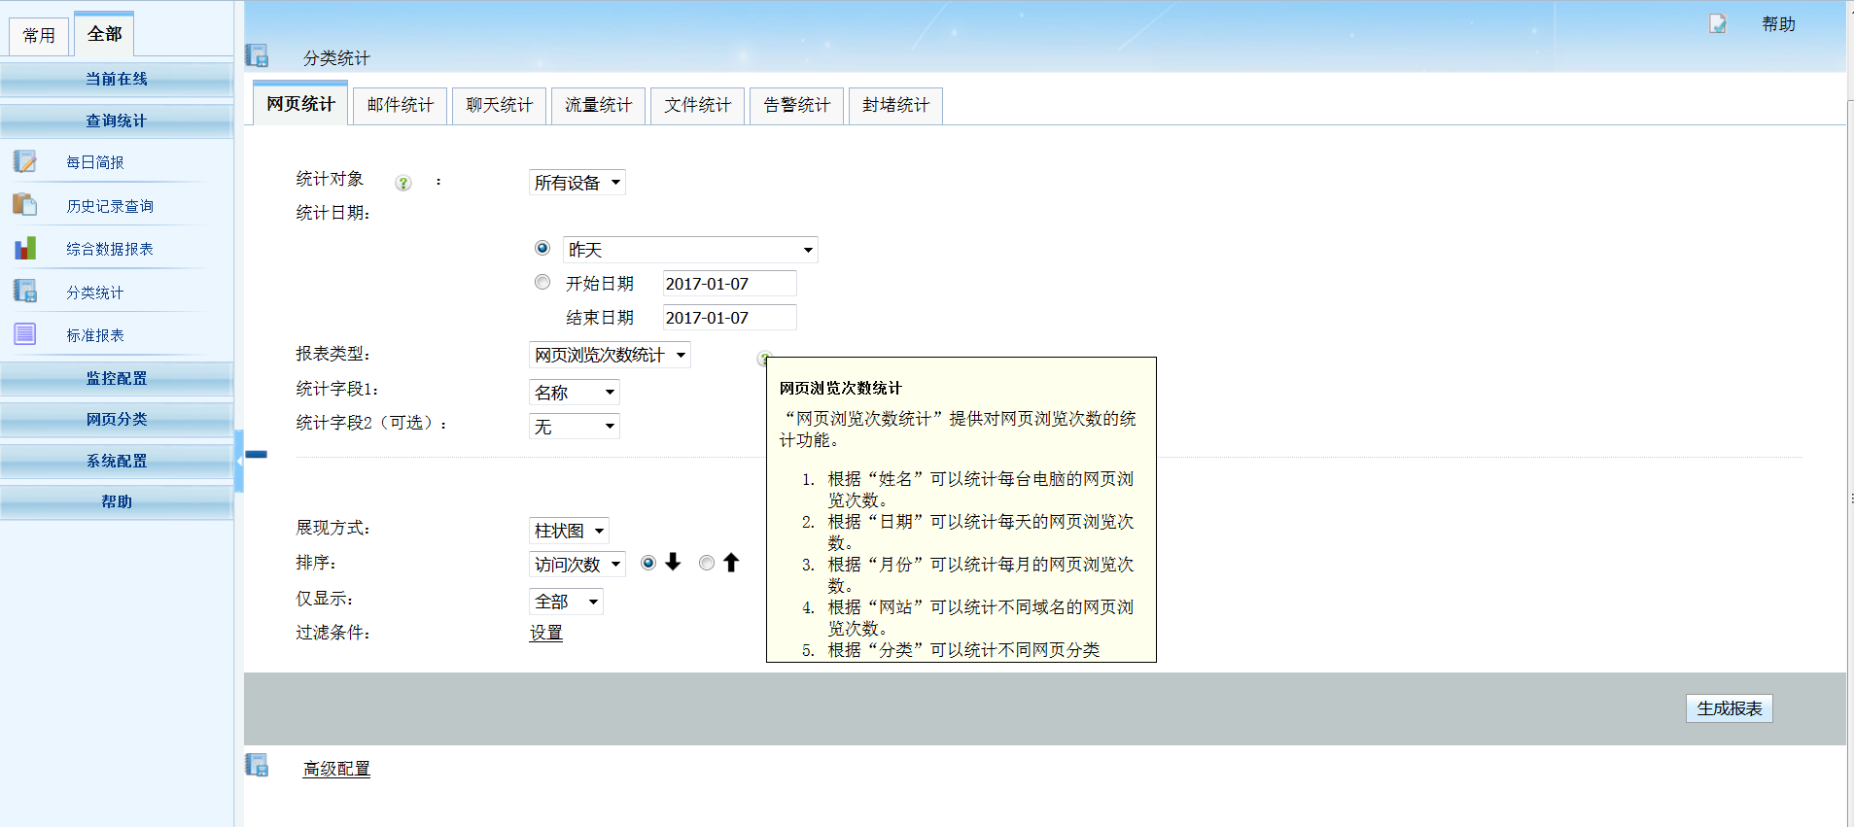
Task: Open the 柱状图 display mode dropdown
Action: [569, 531]
